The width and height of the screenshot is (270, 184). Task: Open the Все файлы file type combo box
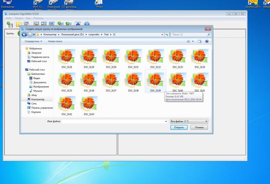tap(189, 121)
